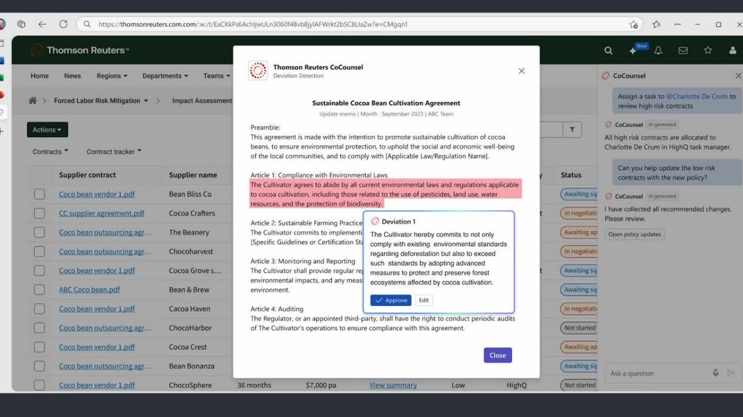This screenshot has height=417, width=743.
Task: Click the star favorites icon in the header
Action: pos(708,50)
